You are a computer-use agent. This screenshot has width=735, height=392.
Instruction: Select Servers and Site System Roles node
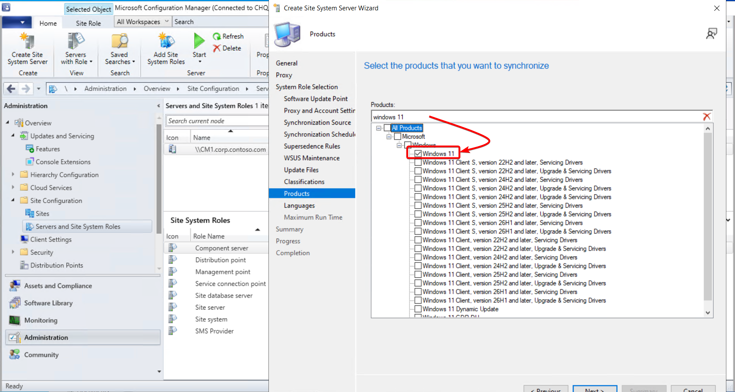[x=87, y=226]
